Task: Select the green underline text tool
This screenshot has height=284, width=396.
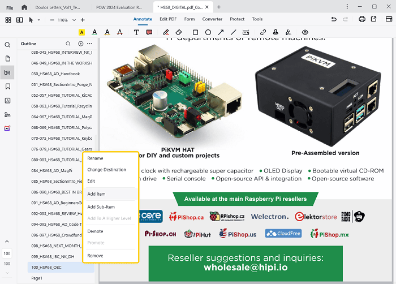Action: 94,32
